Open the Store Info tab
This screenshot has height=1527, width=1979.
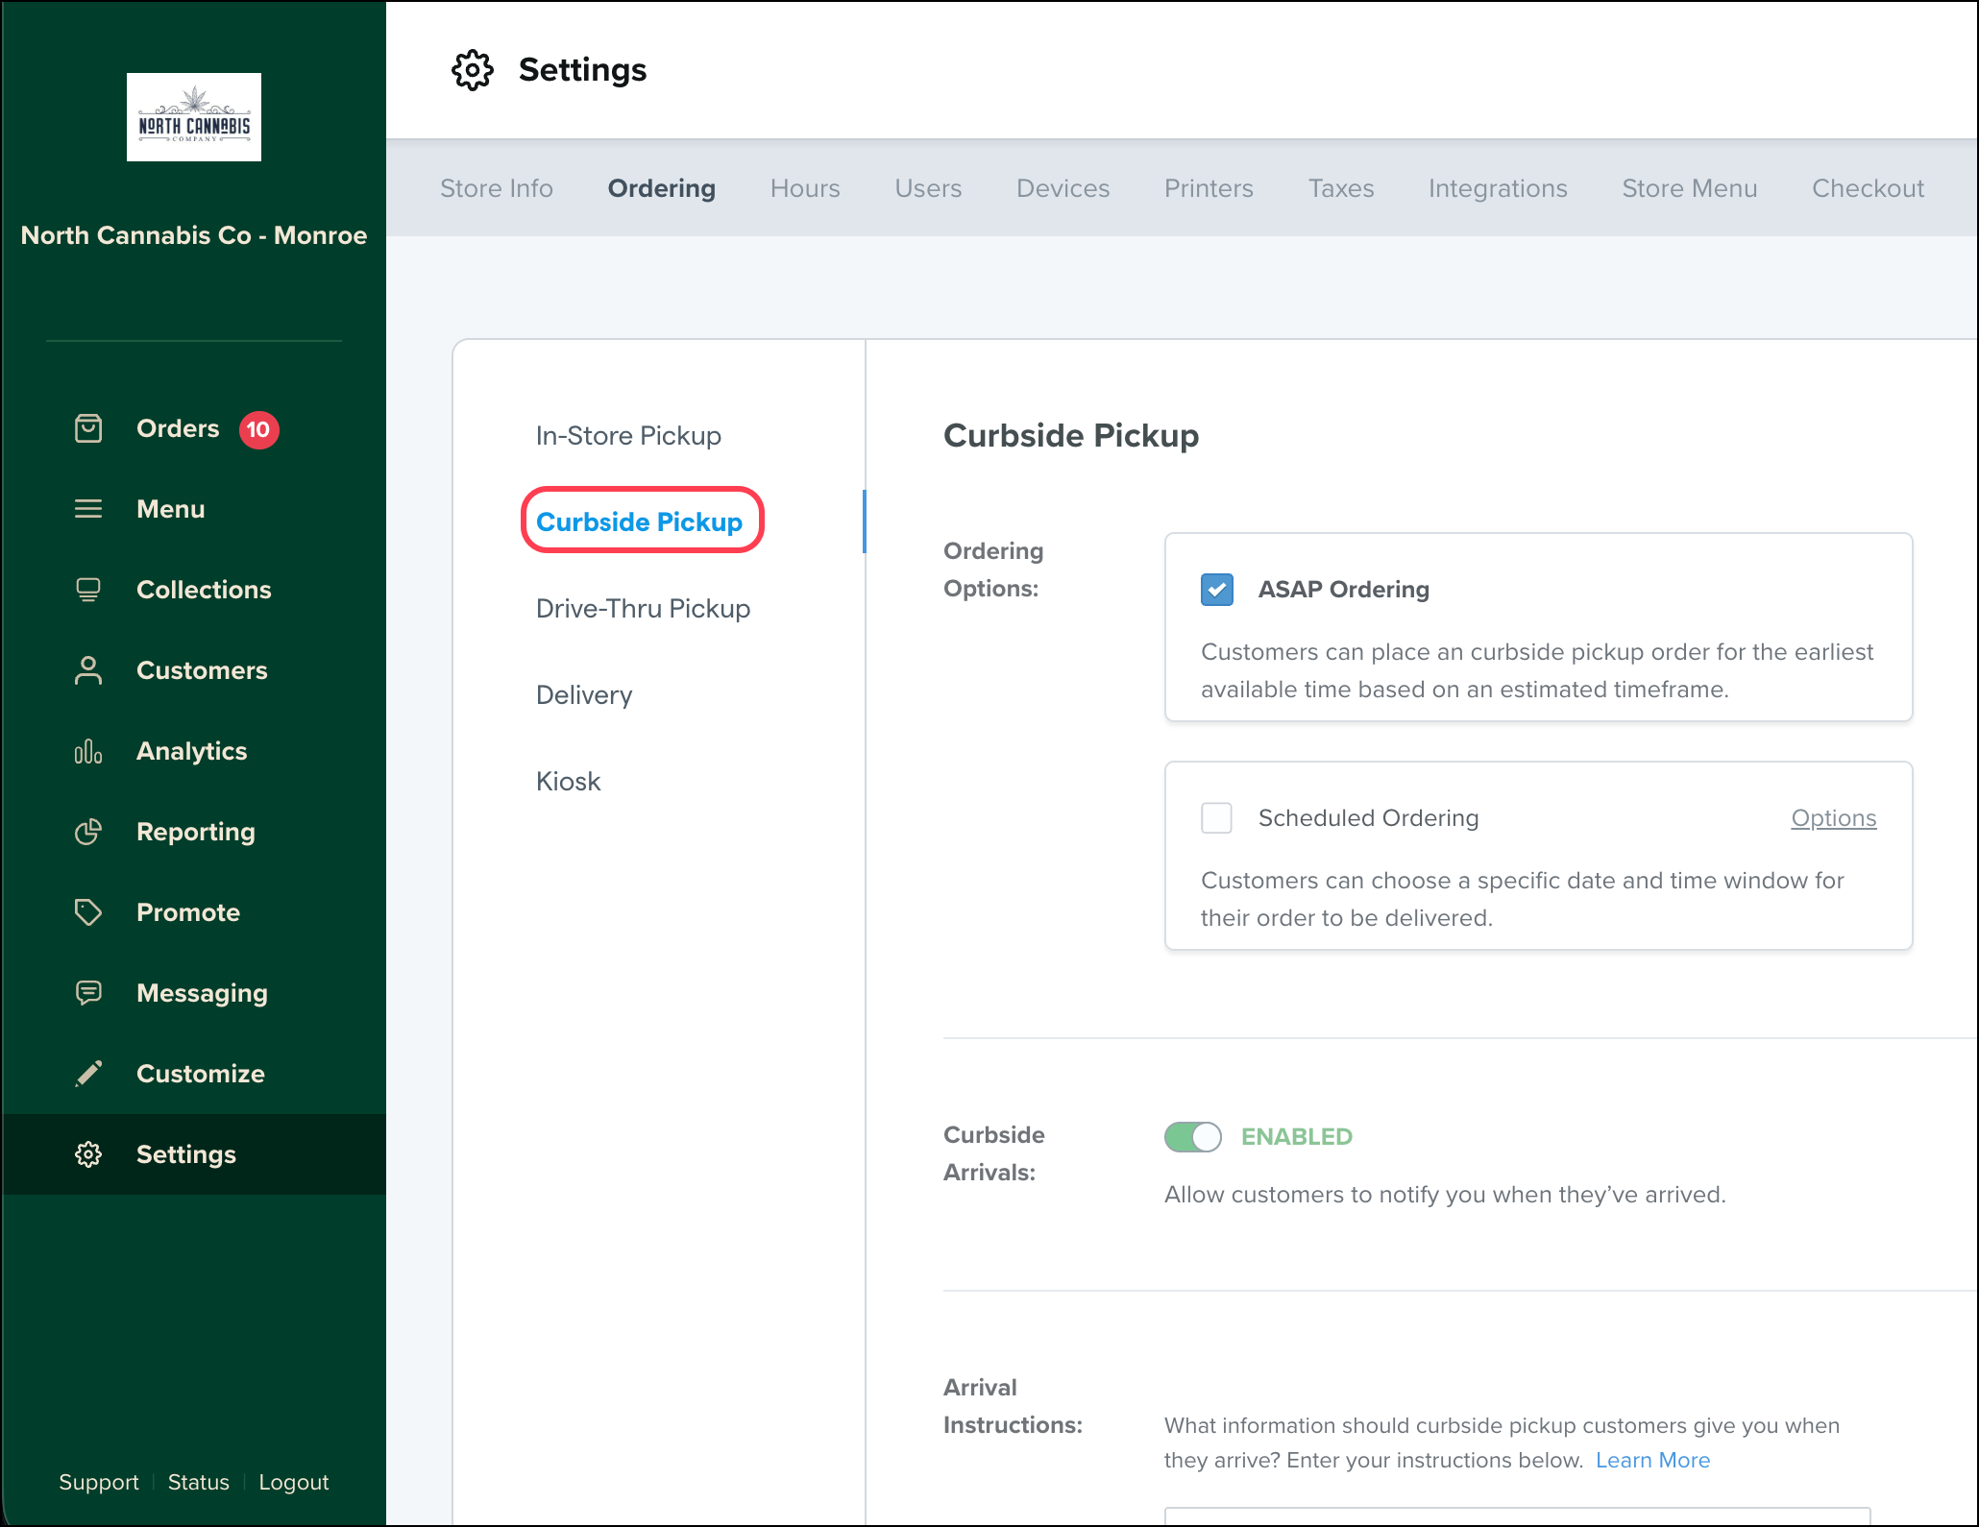click(x=497, y=188)
